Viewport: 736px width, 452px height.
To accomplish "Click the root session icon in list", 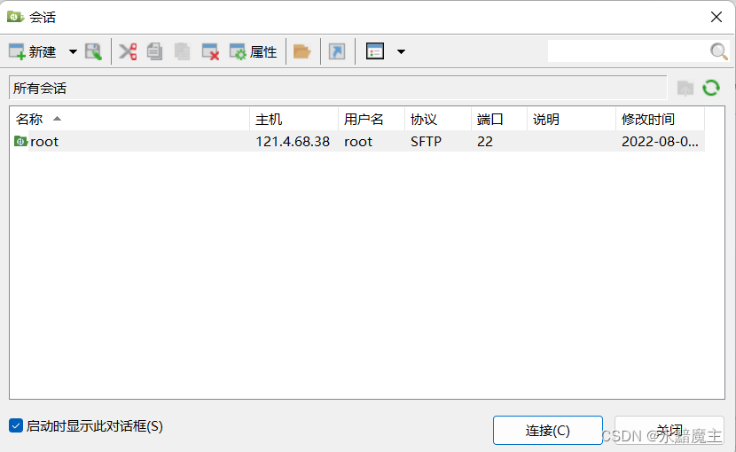I will [x=20, y=141].
